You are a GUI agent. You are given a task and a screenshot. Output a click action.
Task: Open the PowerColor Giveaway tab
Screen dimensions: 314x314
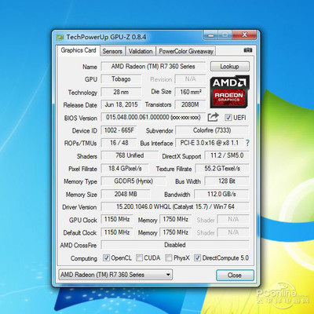coord(186,51)
